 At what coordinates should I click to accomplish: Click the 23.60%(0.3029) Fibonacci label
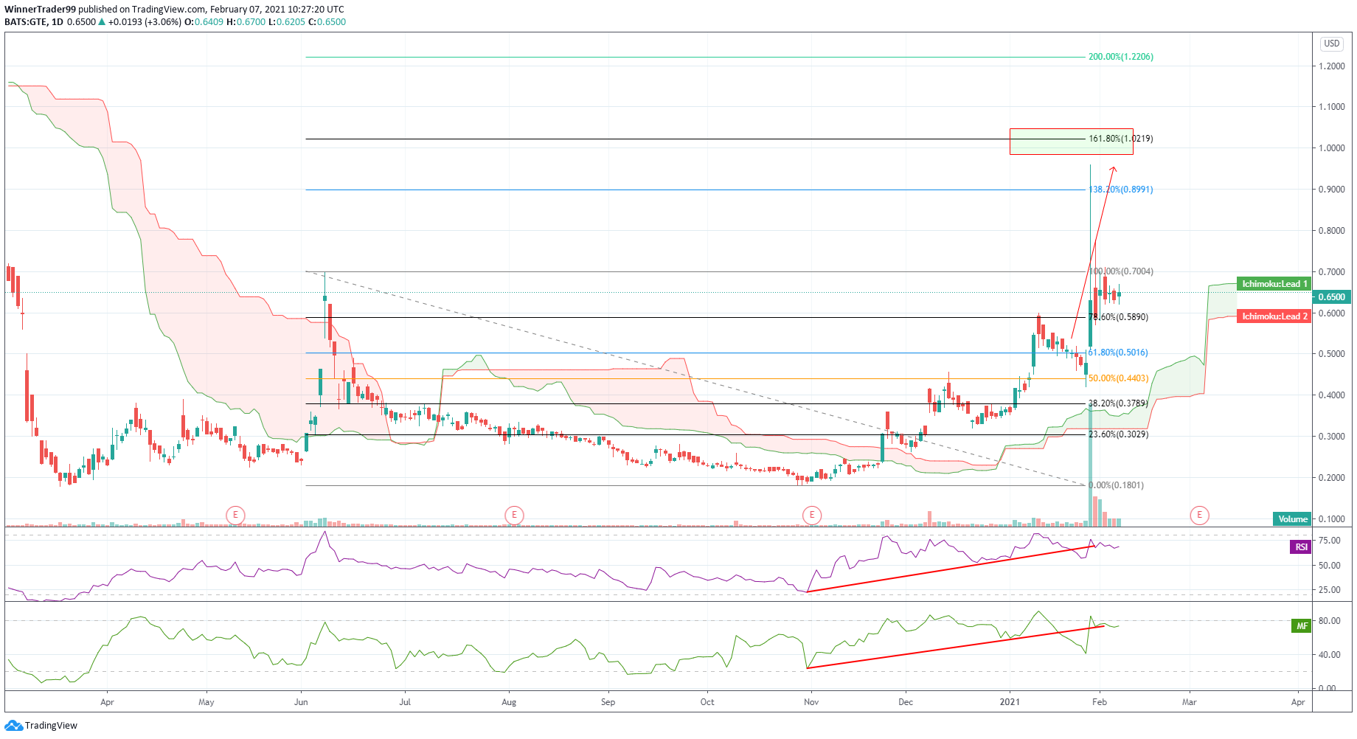tap(1118, 434)
